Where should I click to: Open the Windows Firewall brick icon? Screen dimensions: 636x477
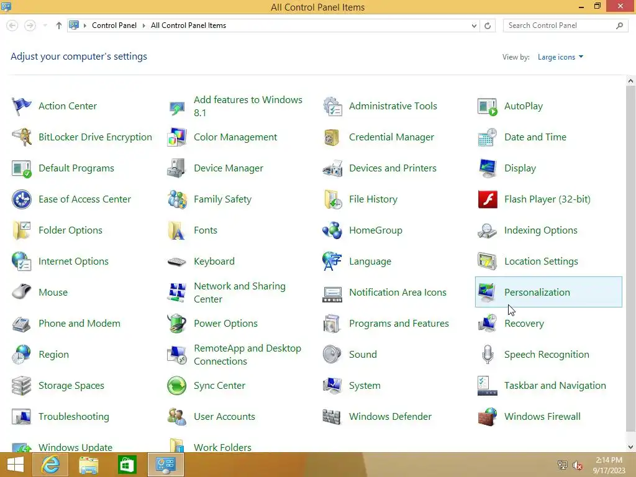coord(488,417)
